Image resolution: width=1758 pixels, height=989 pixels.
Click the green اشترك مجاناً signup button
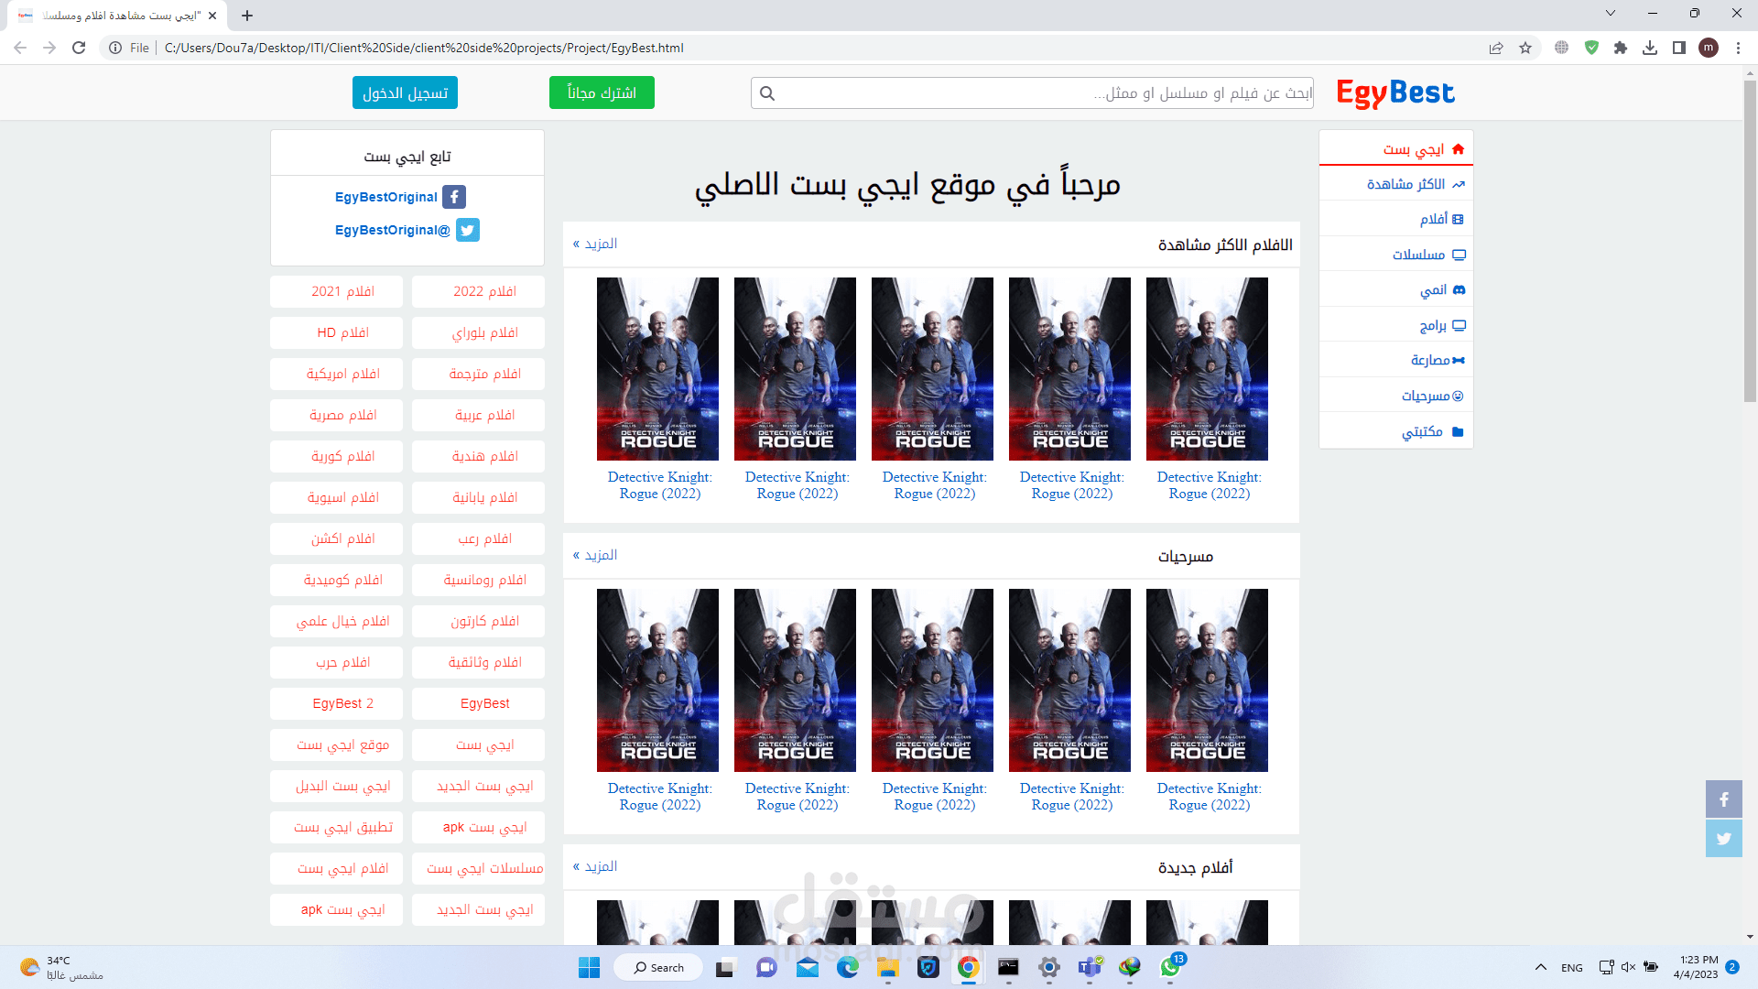(x=602, y=92)
